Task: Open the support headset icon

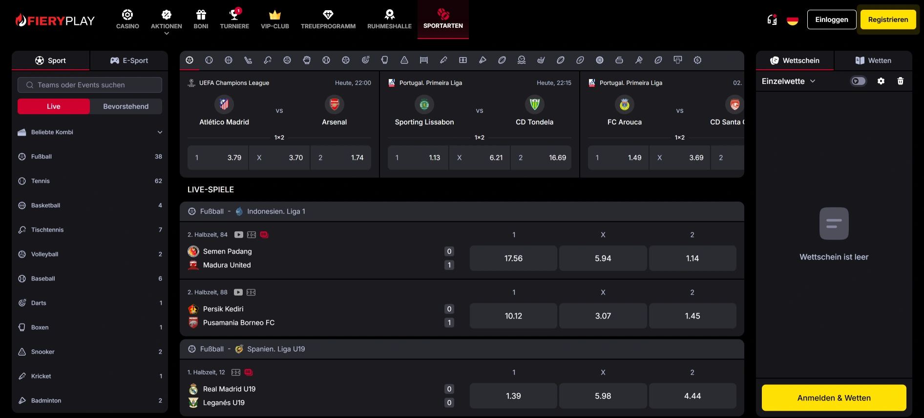Action: click(x=772, y=20)
